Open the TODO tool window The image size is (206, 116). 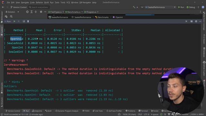(x=86, y=111)
